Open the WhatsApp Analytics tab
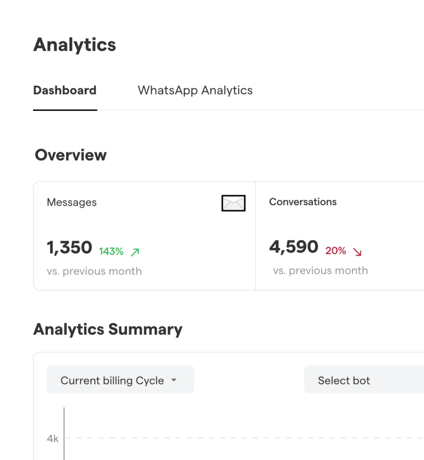424x460 pixels. 195,90
